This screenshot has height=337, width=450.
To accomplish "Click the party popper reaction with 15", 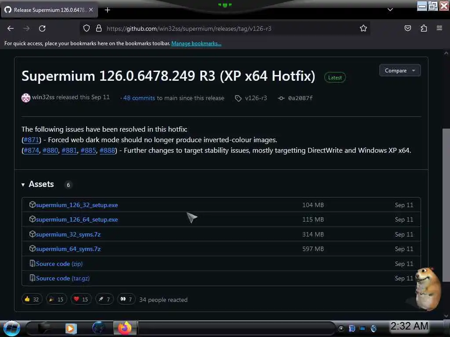I will pyautogui.click(x=57, y=299).
